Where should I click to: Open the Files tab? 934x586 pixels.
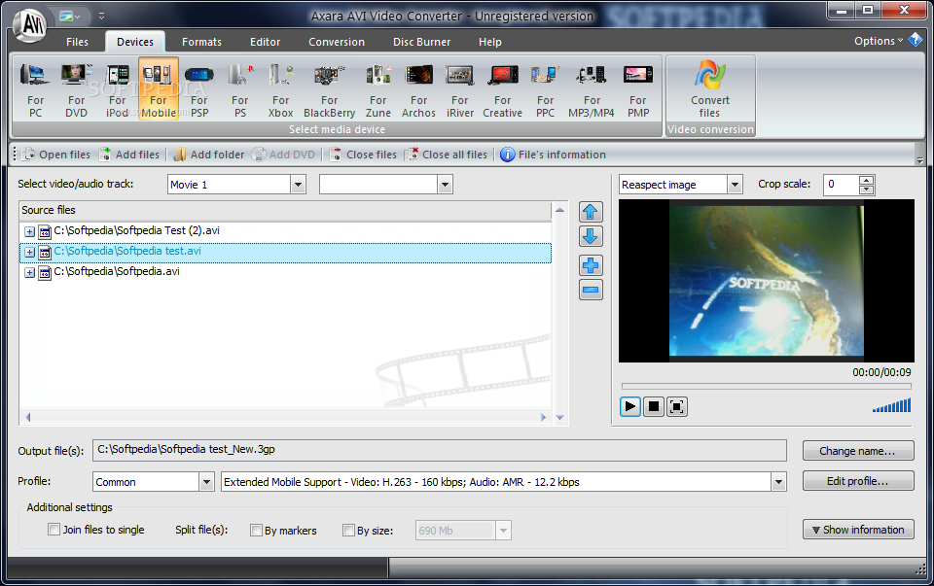coord(77,42)
